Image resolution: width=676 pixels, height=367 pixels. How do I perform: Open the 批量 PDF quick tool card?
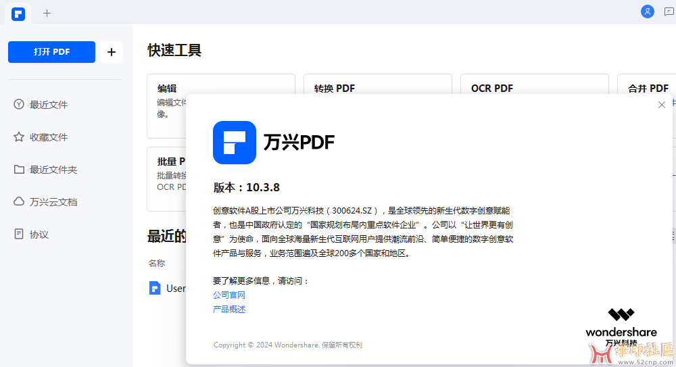[x=166, y=179]
